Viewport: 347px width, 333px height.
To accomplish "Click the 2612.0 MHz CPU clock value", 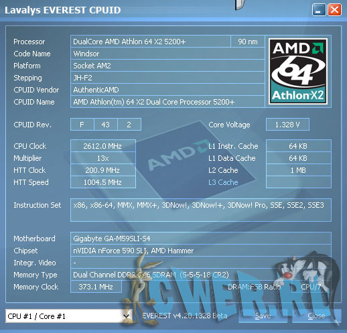I will tap(103, 146).
